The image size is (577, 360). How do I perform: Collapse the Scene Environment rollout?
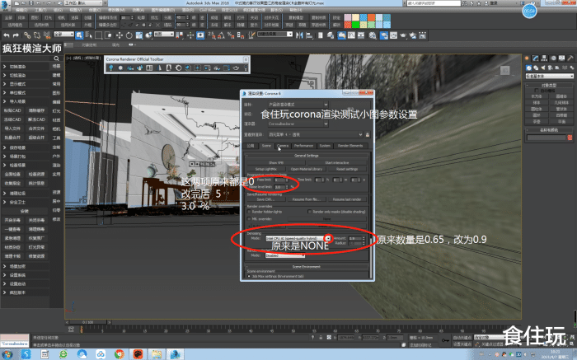pyautogui.click(x=307, y=267)
